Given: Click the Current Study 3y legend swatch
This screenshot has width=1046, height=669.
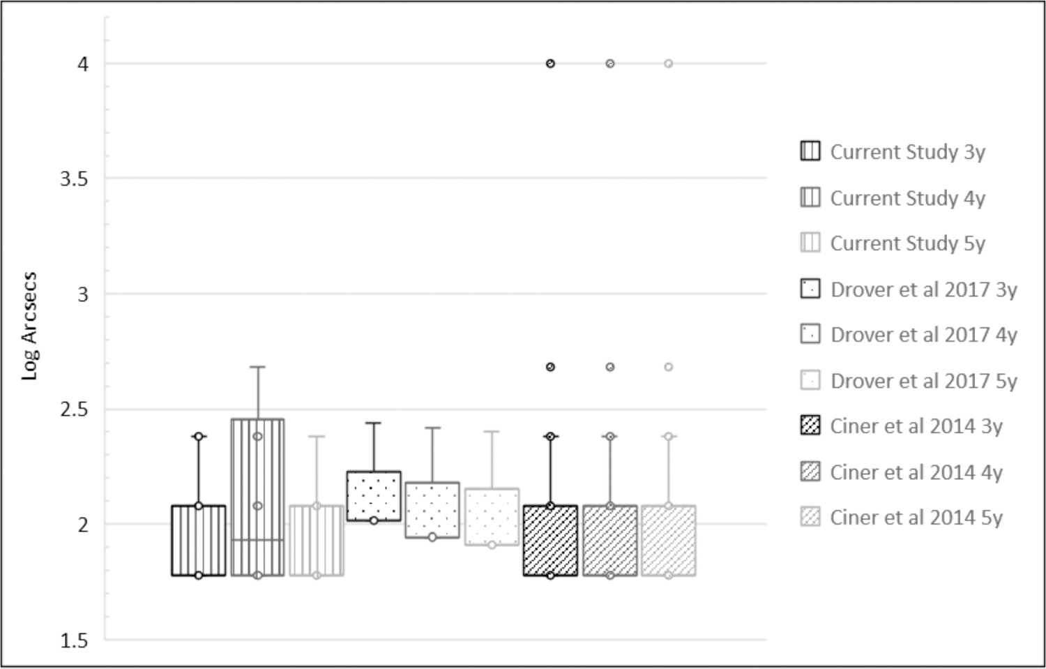Looking at the screenshot, I should click(x=810, y=151).
